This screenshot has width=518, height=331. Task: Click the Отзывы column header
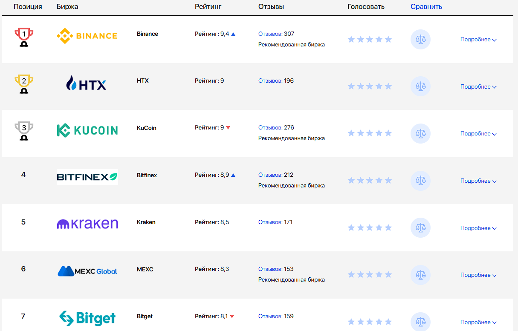point(271,7)
